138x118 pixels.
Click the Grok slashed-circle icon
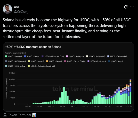[126, 7]
